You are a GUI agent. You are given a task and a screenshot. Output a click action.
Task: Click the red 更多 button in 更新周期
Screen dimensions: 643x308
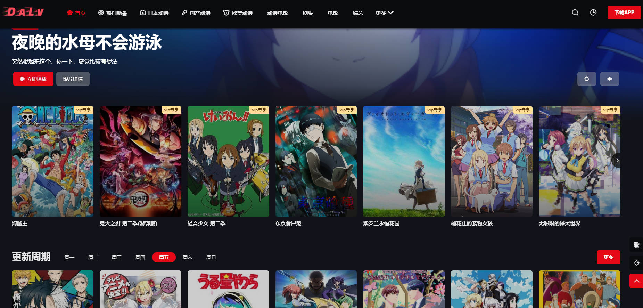click(x=608, y=257)
